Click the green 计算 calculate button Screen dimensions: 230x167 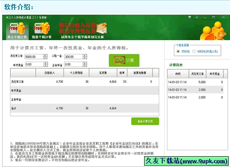point(124,60)
